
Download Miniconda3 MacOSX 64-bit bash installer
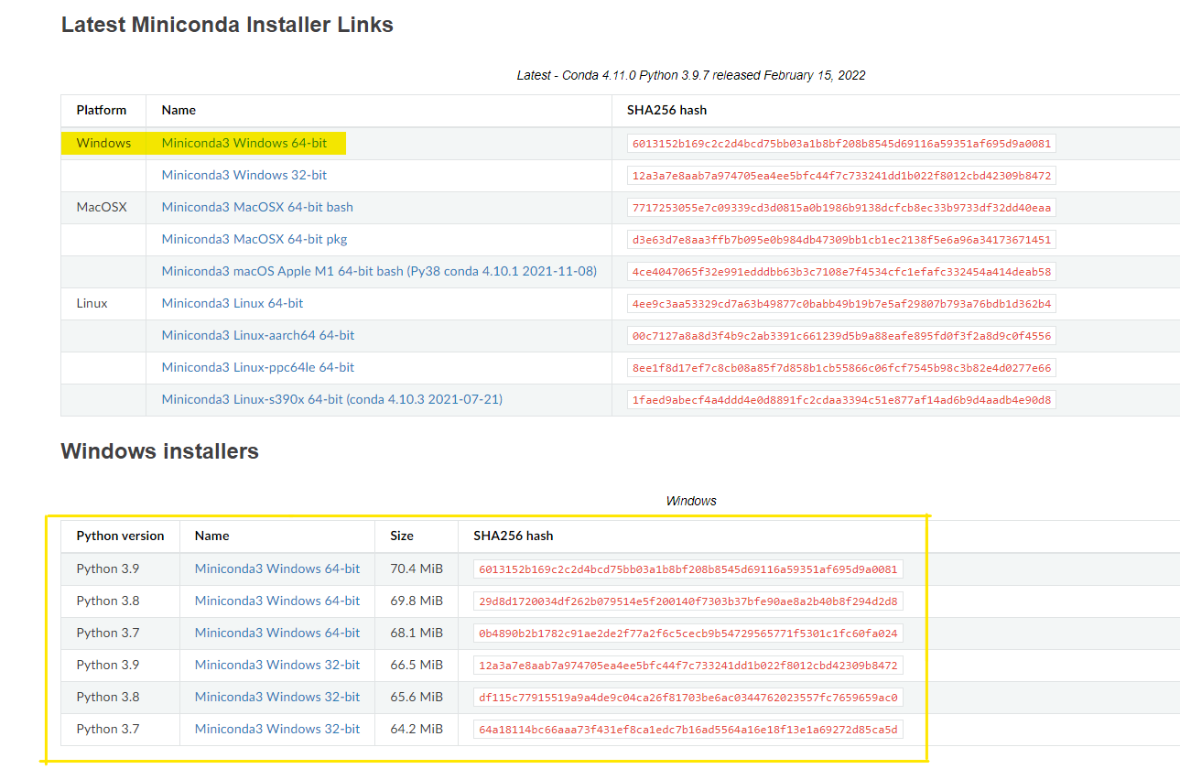coord(257,207)
